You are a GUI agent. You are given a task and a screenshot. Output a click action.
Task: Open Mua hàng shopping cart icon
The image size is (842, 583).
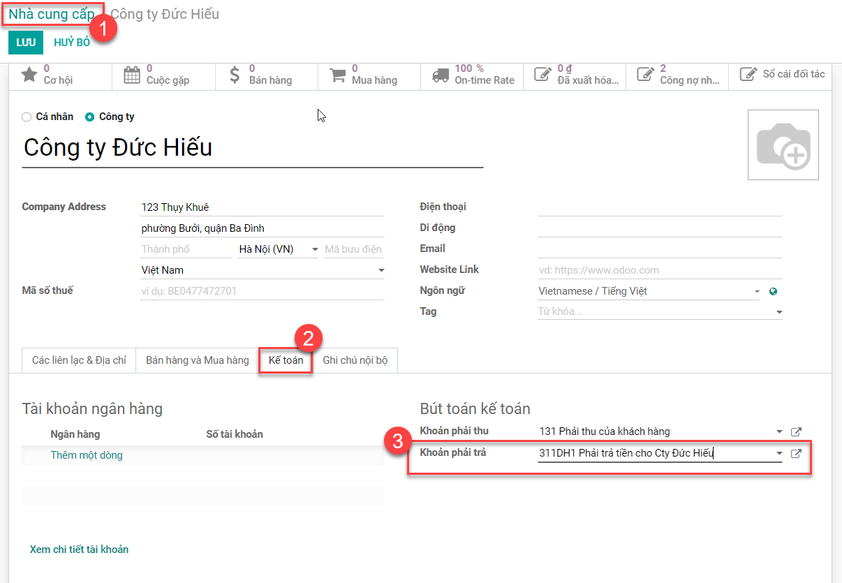pos(337,75)
